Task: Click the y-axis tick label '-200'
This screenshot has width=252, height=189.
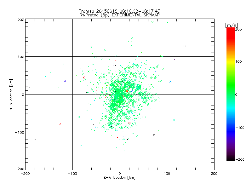Action: 20,169
